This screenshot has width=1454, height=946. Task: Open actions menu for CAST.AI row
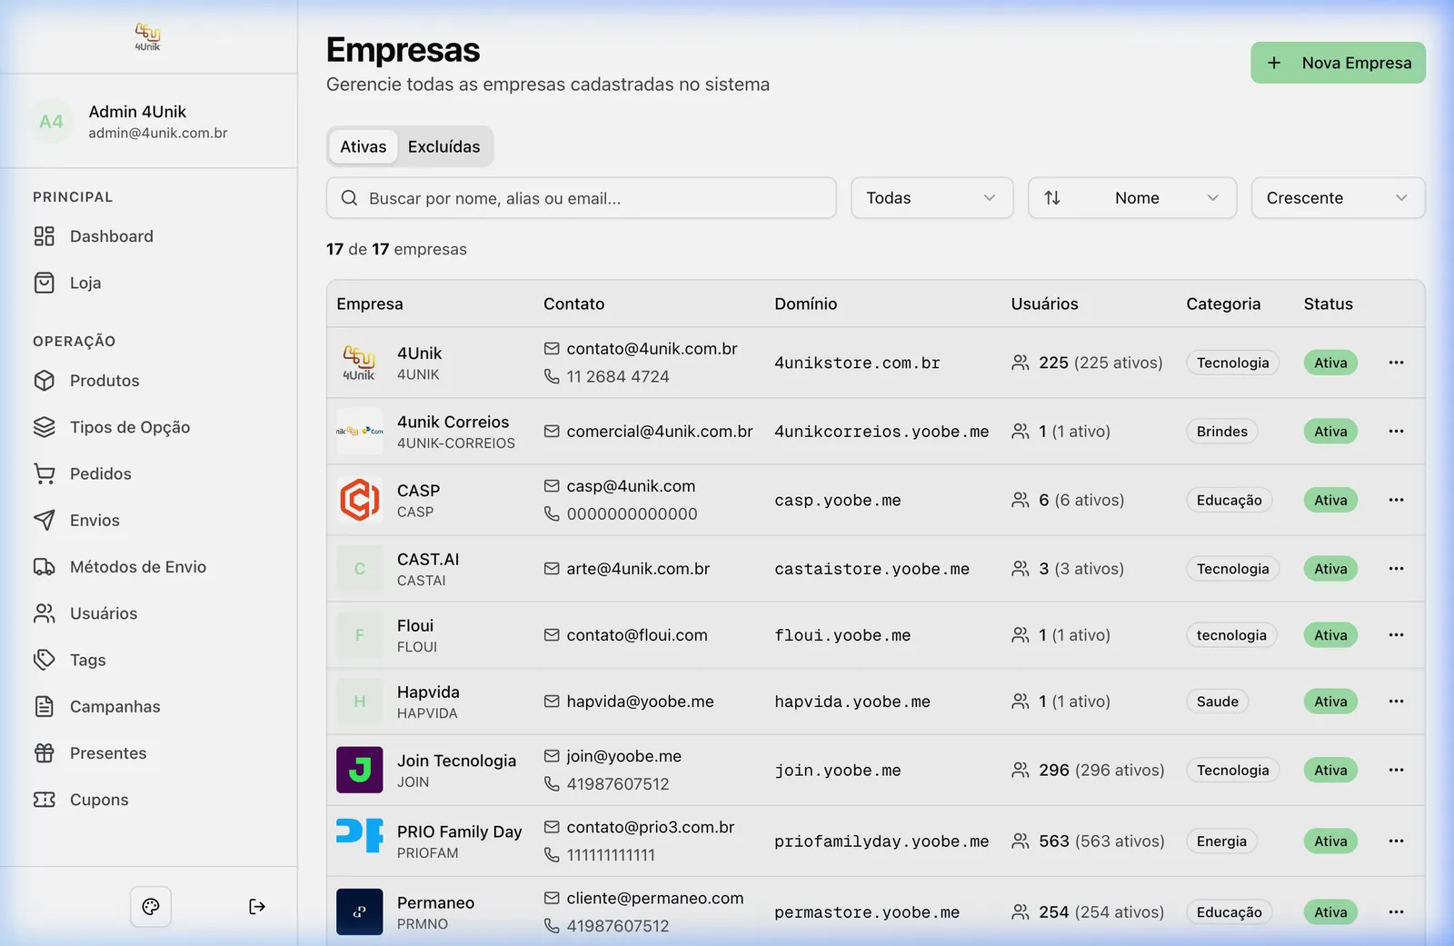pos(1397,569)
